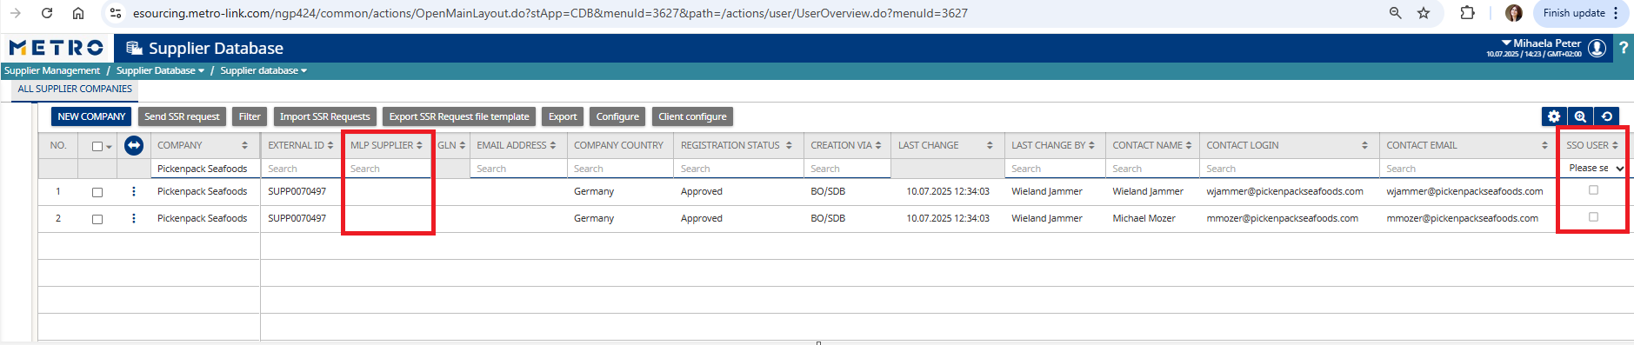Sort by EMAIL ADDRESS column arrows

click(x=553, y=145)
